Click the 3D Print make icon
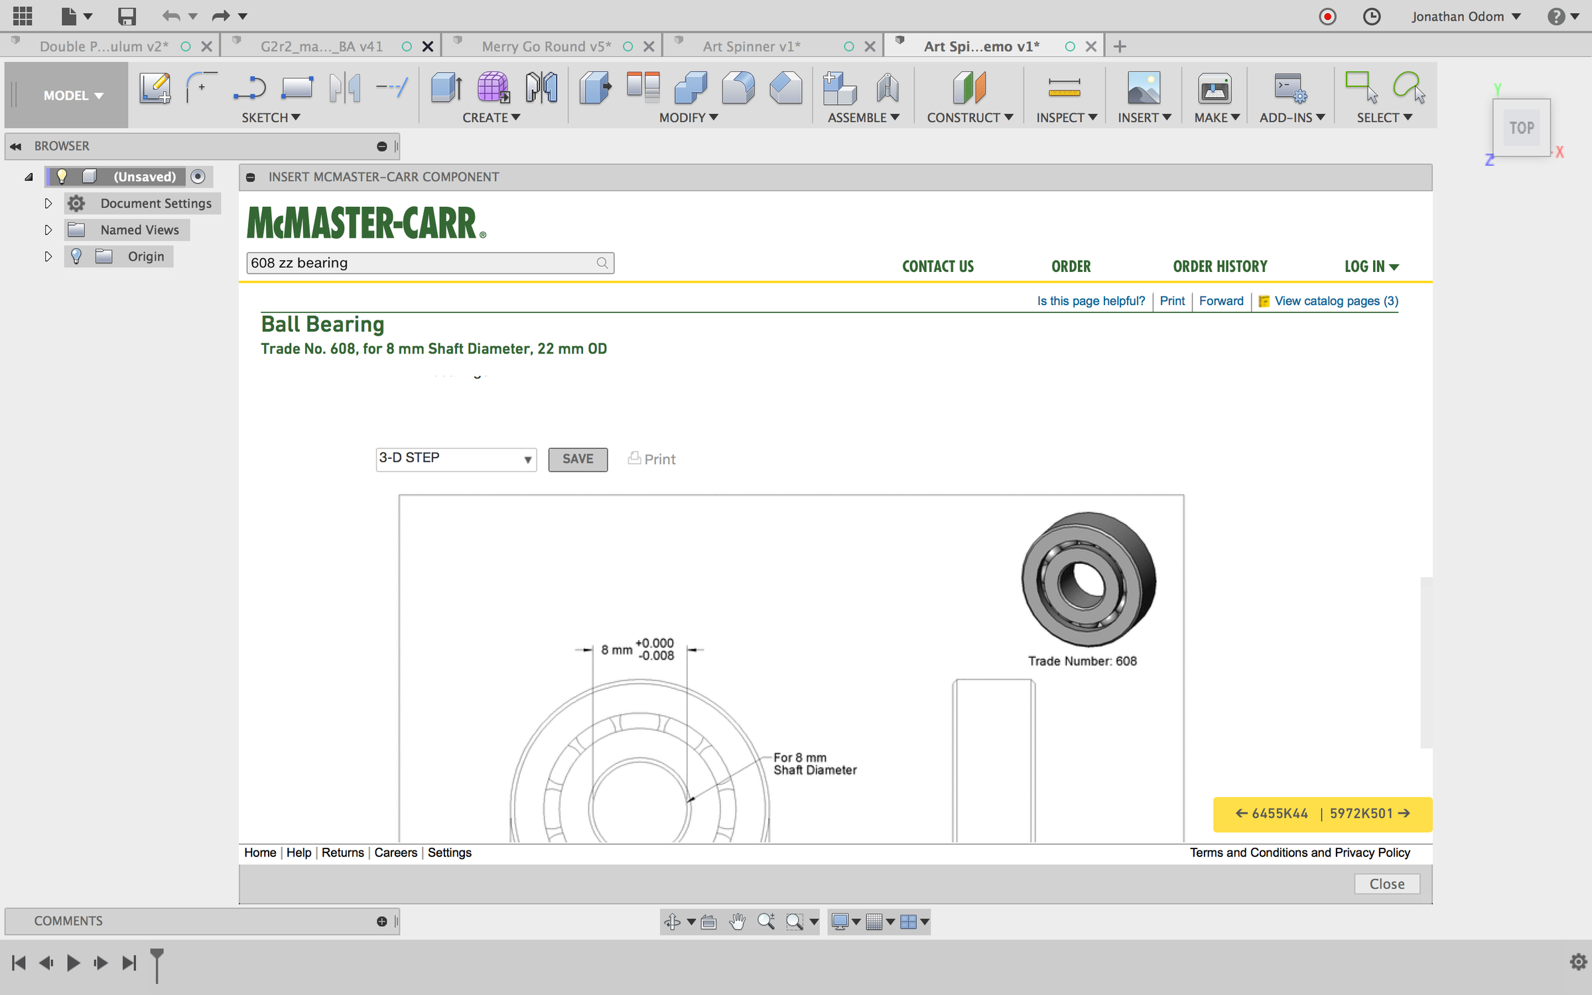This screenshot has width=1592, height=995. [x=1214, y=88]
